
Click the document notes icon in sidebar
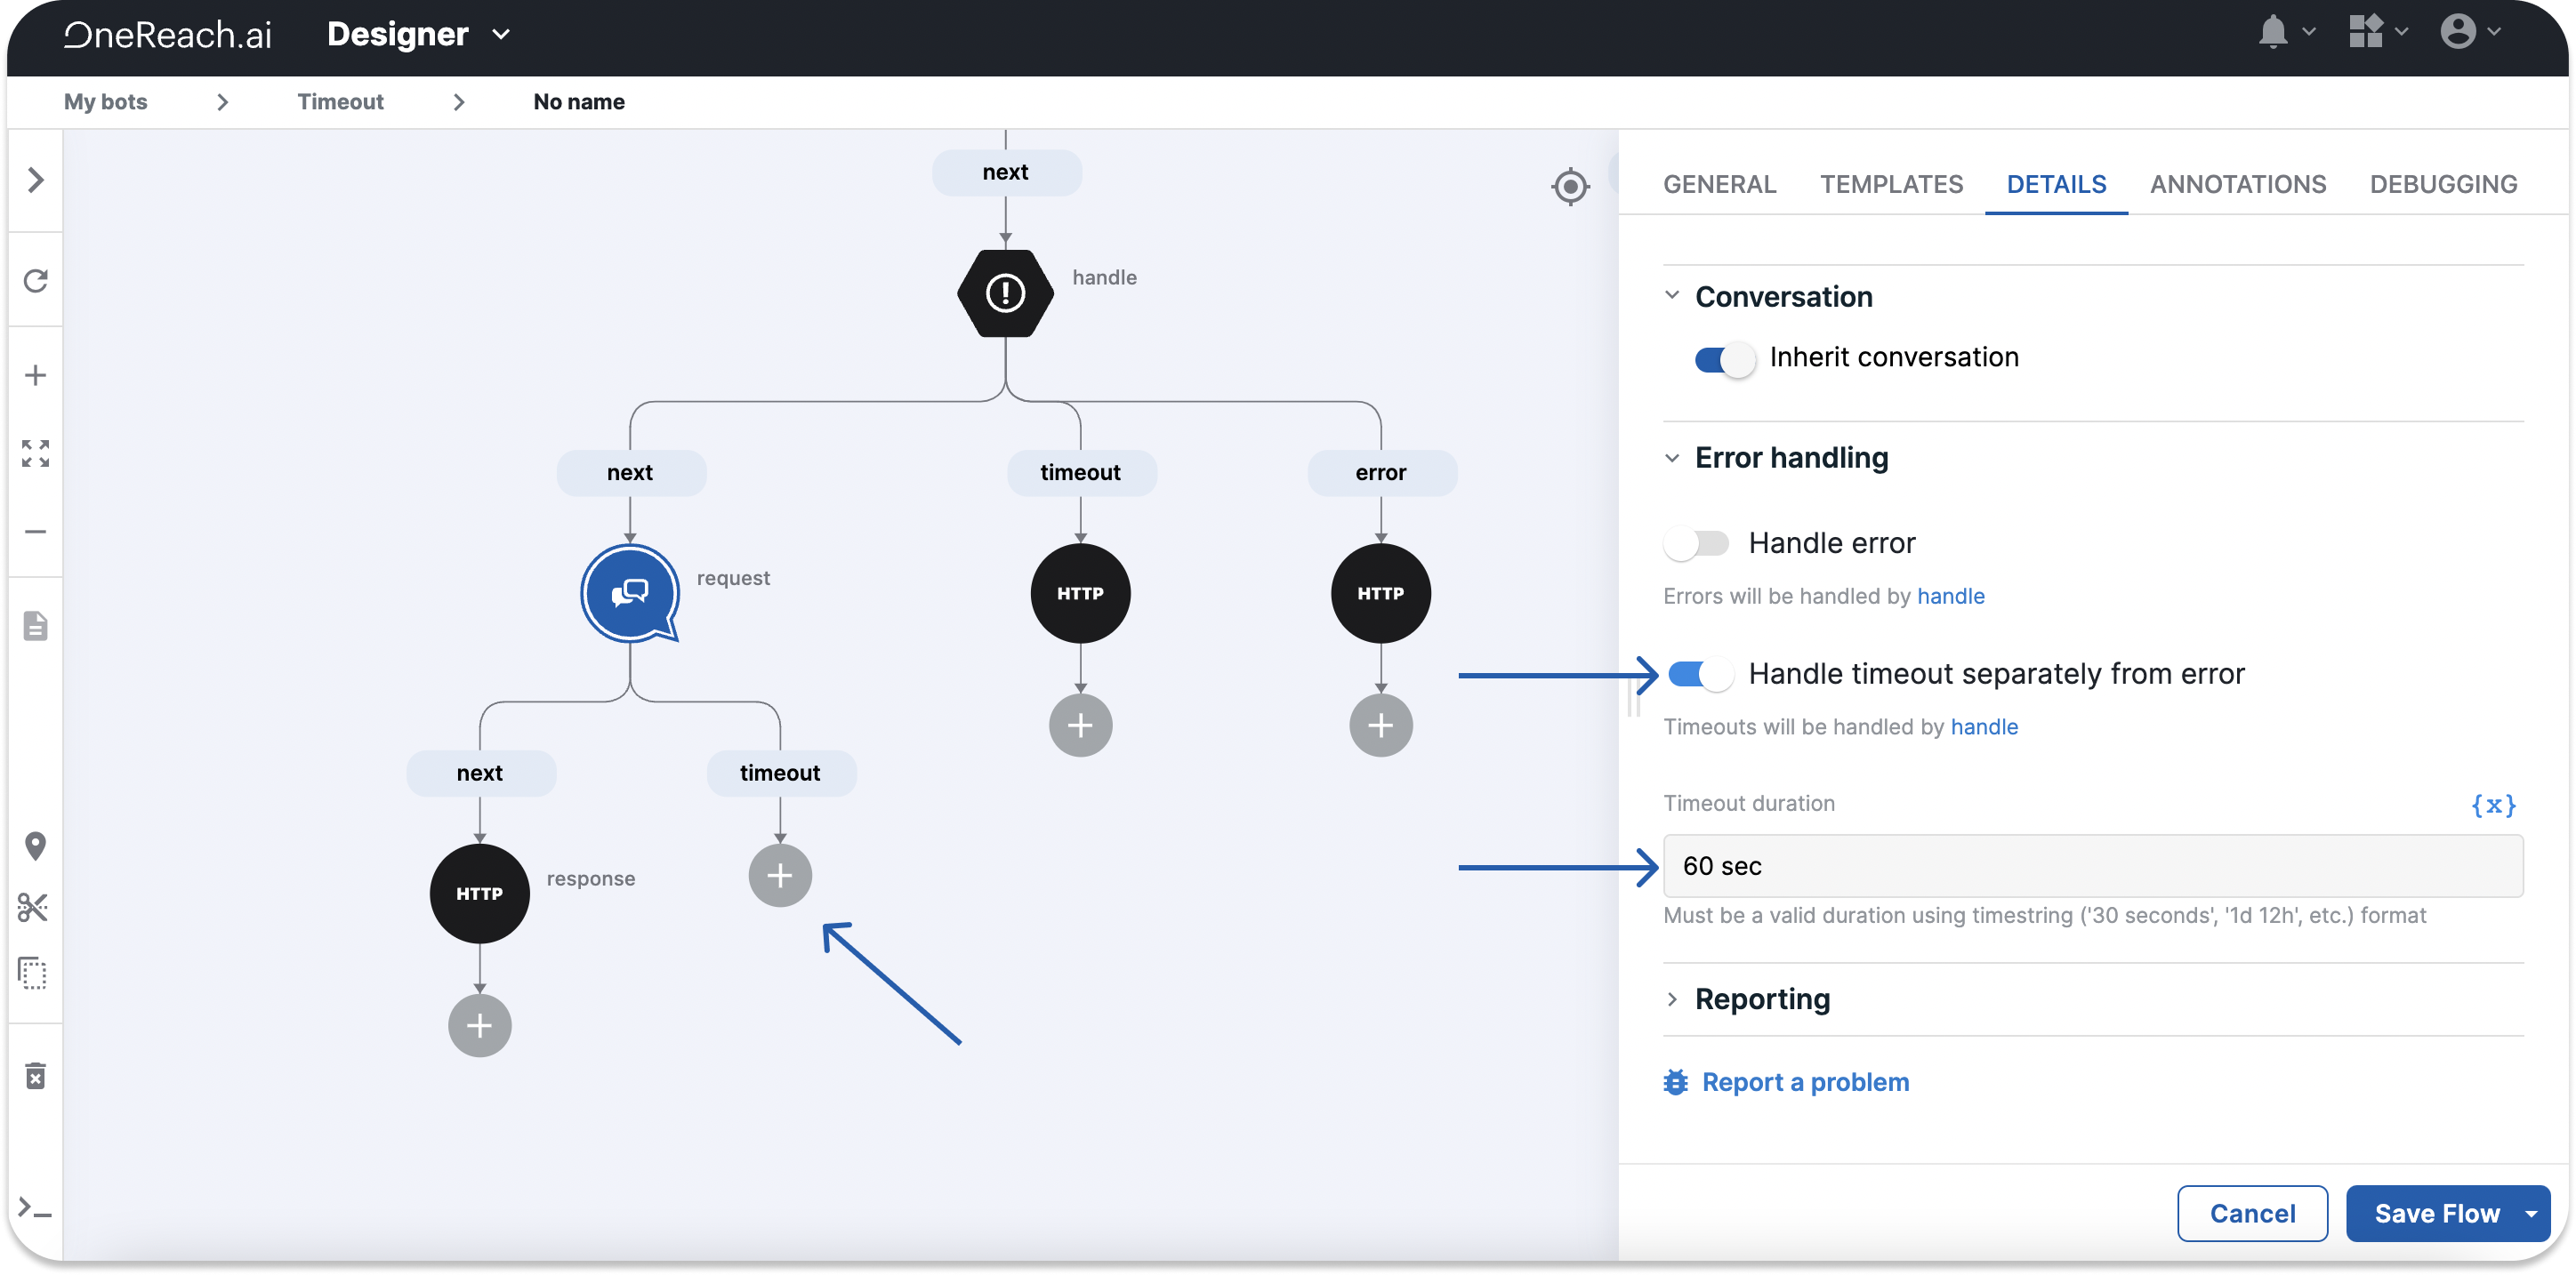36,626
